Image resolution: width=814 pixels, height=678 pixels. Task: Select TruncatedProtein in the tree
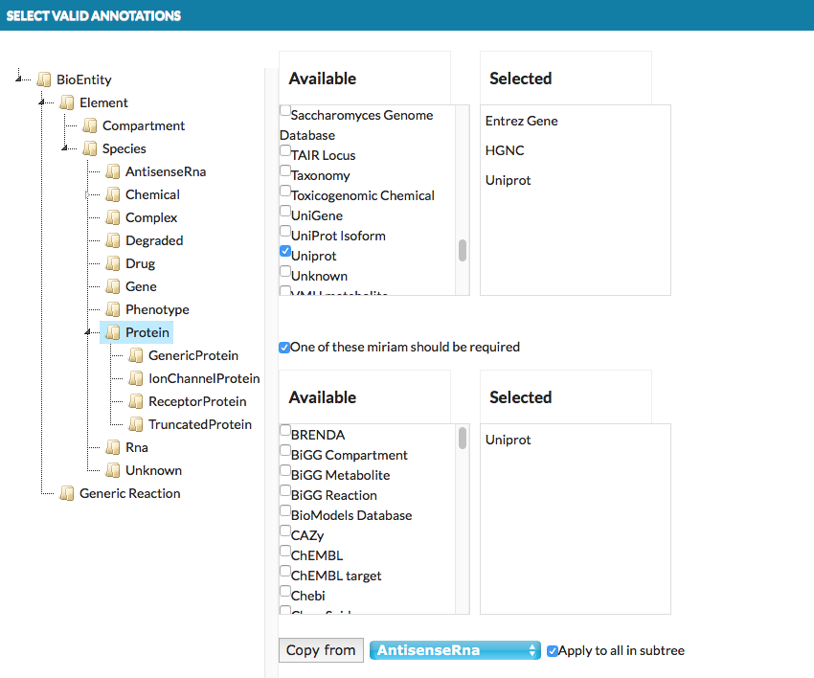coord(199,424)
